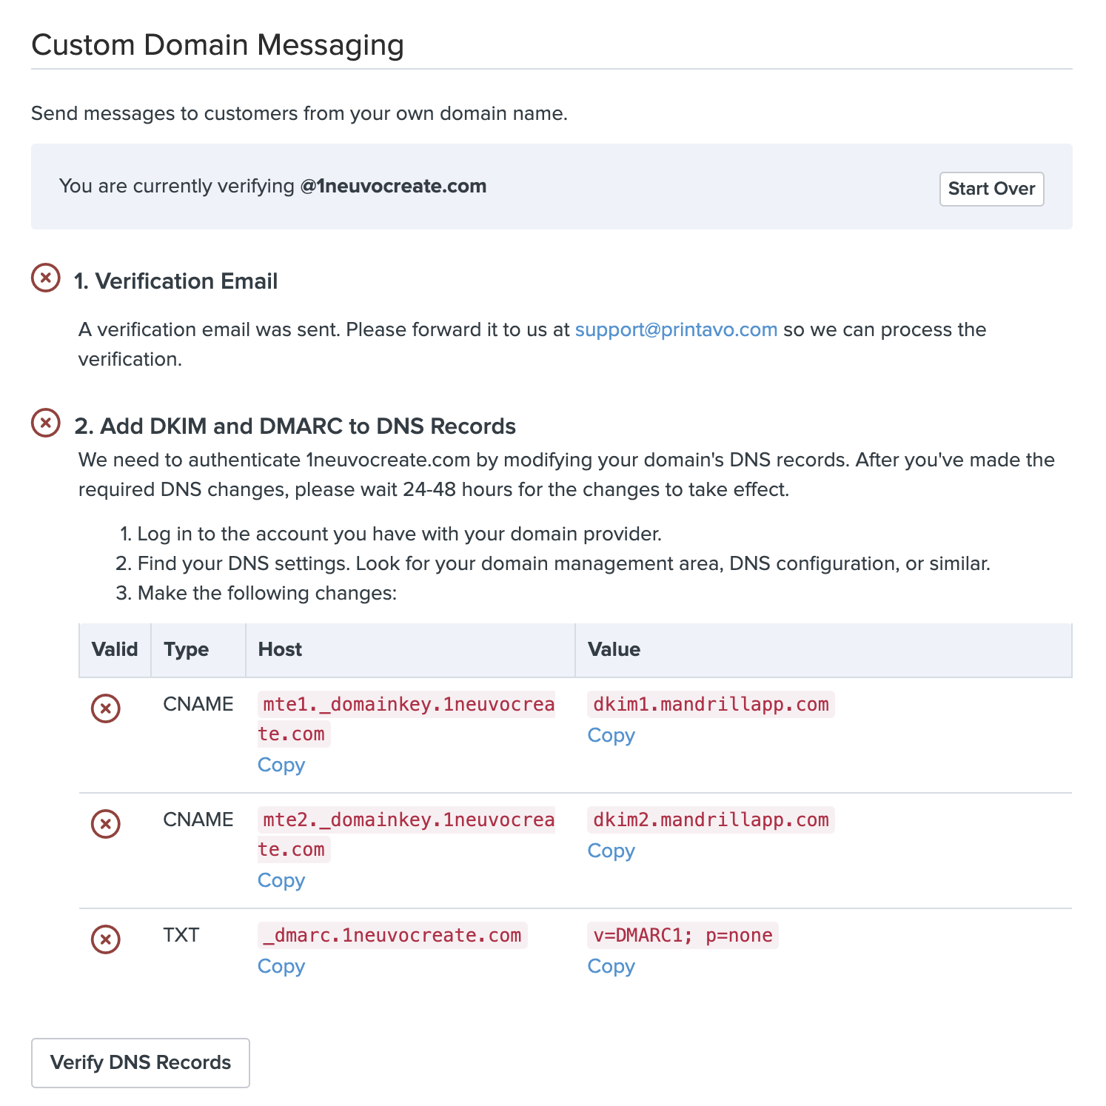Copy the mte2._domainkey host value
Image resolution: width=1106 pixels, height=1106 pixels.
click(281, 880)
